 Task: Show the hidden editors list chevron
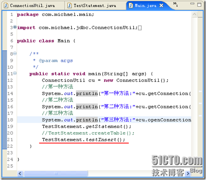(x=175, y=4)
